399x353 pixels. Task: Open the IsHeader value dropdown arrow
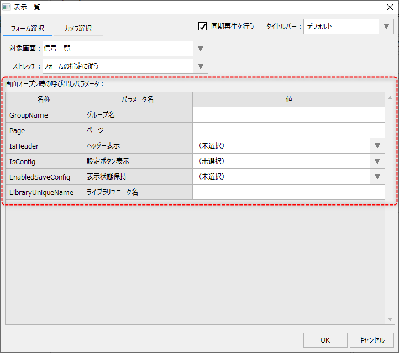click(377, 146)
